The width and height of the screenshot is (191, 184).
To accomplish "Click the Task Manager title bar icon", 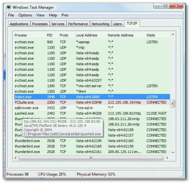I will pyautogui.click(x=8, y=7).
